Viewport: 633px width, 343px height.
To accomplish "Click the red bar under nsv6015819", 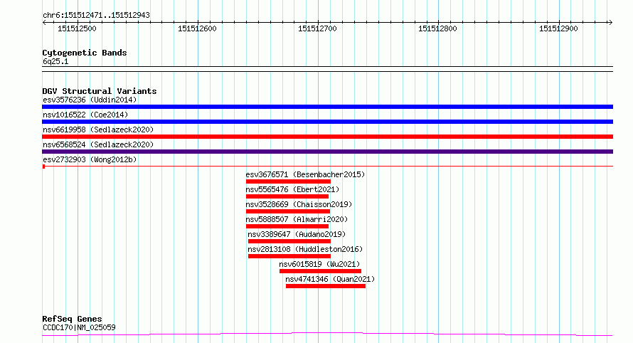I will click(x=320, y=271).
